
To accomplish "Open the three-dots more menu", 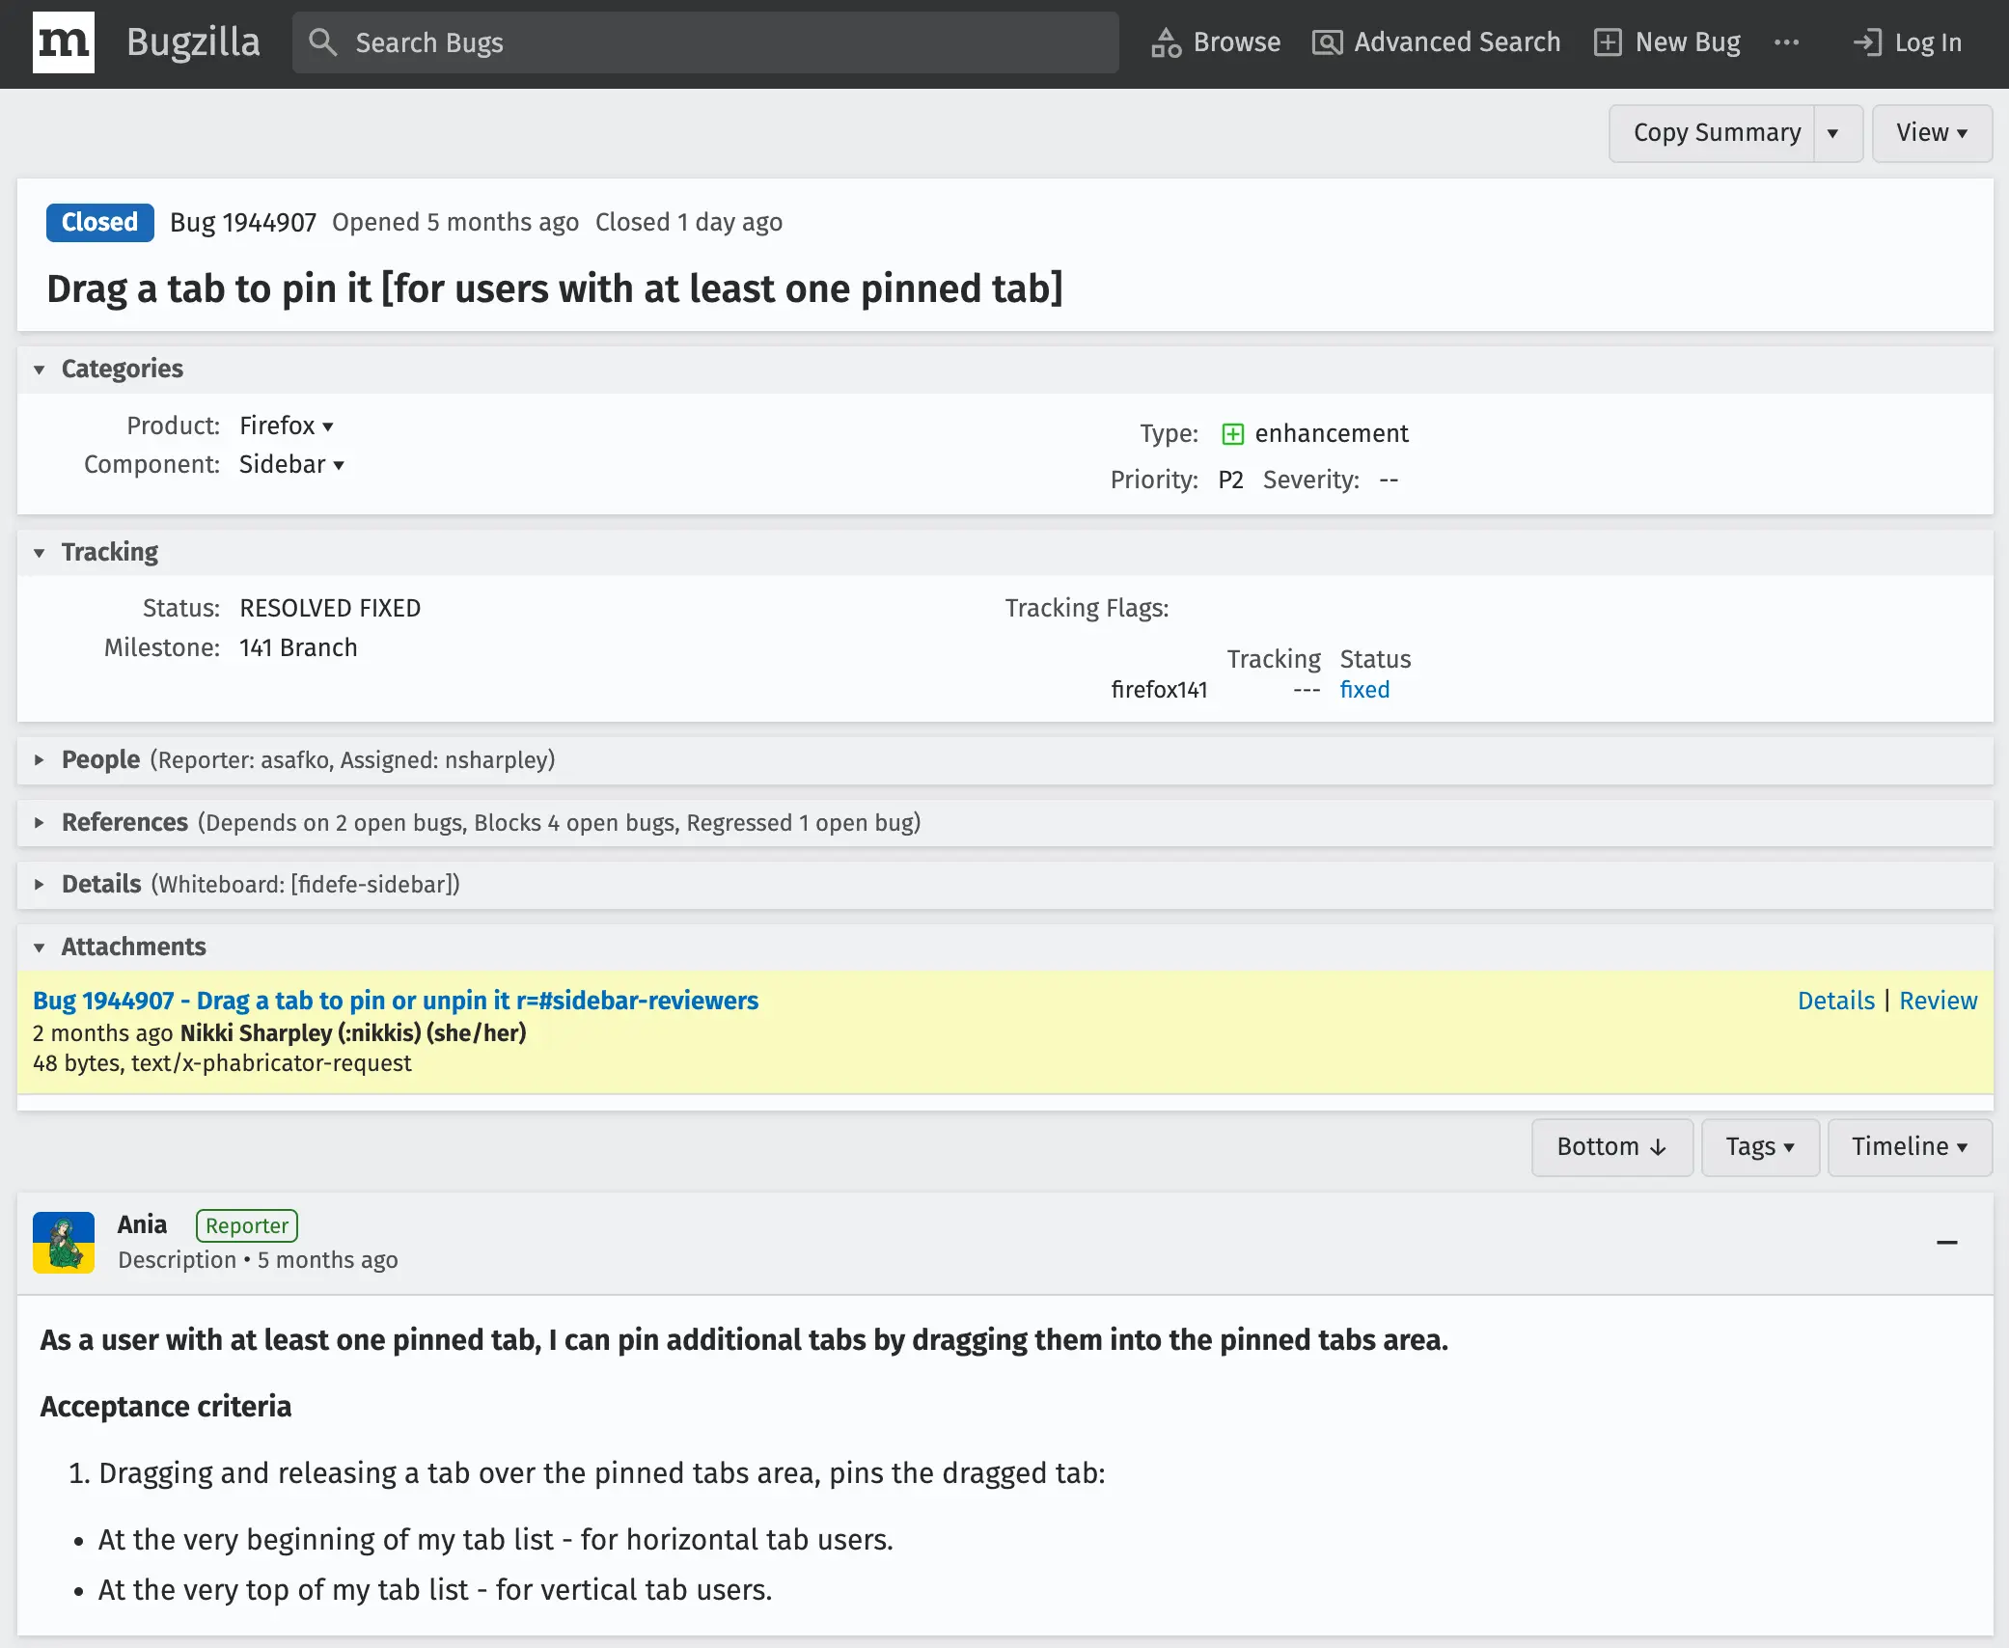I will click(x=1786, y=42).
